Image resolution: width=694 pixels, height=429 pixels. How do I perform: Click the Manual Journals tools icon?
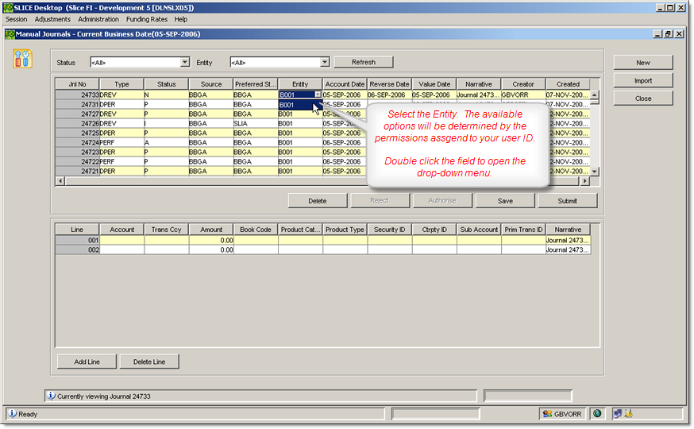click(23, 58)
